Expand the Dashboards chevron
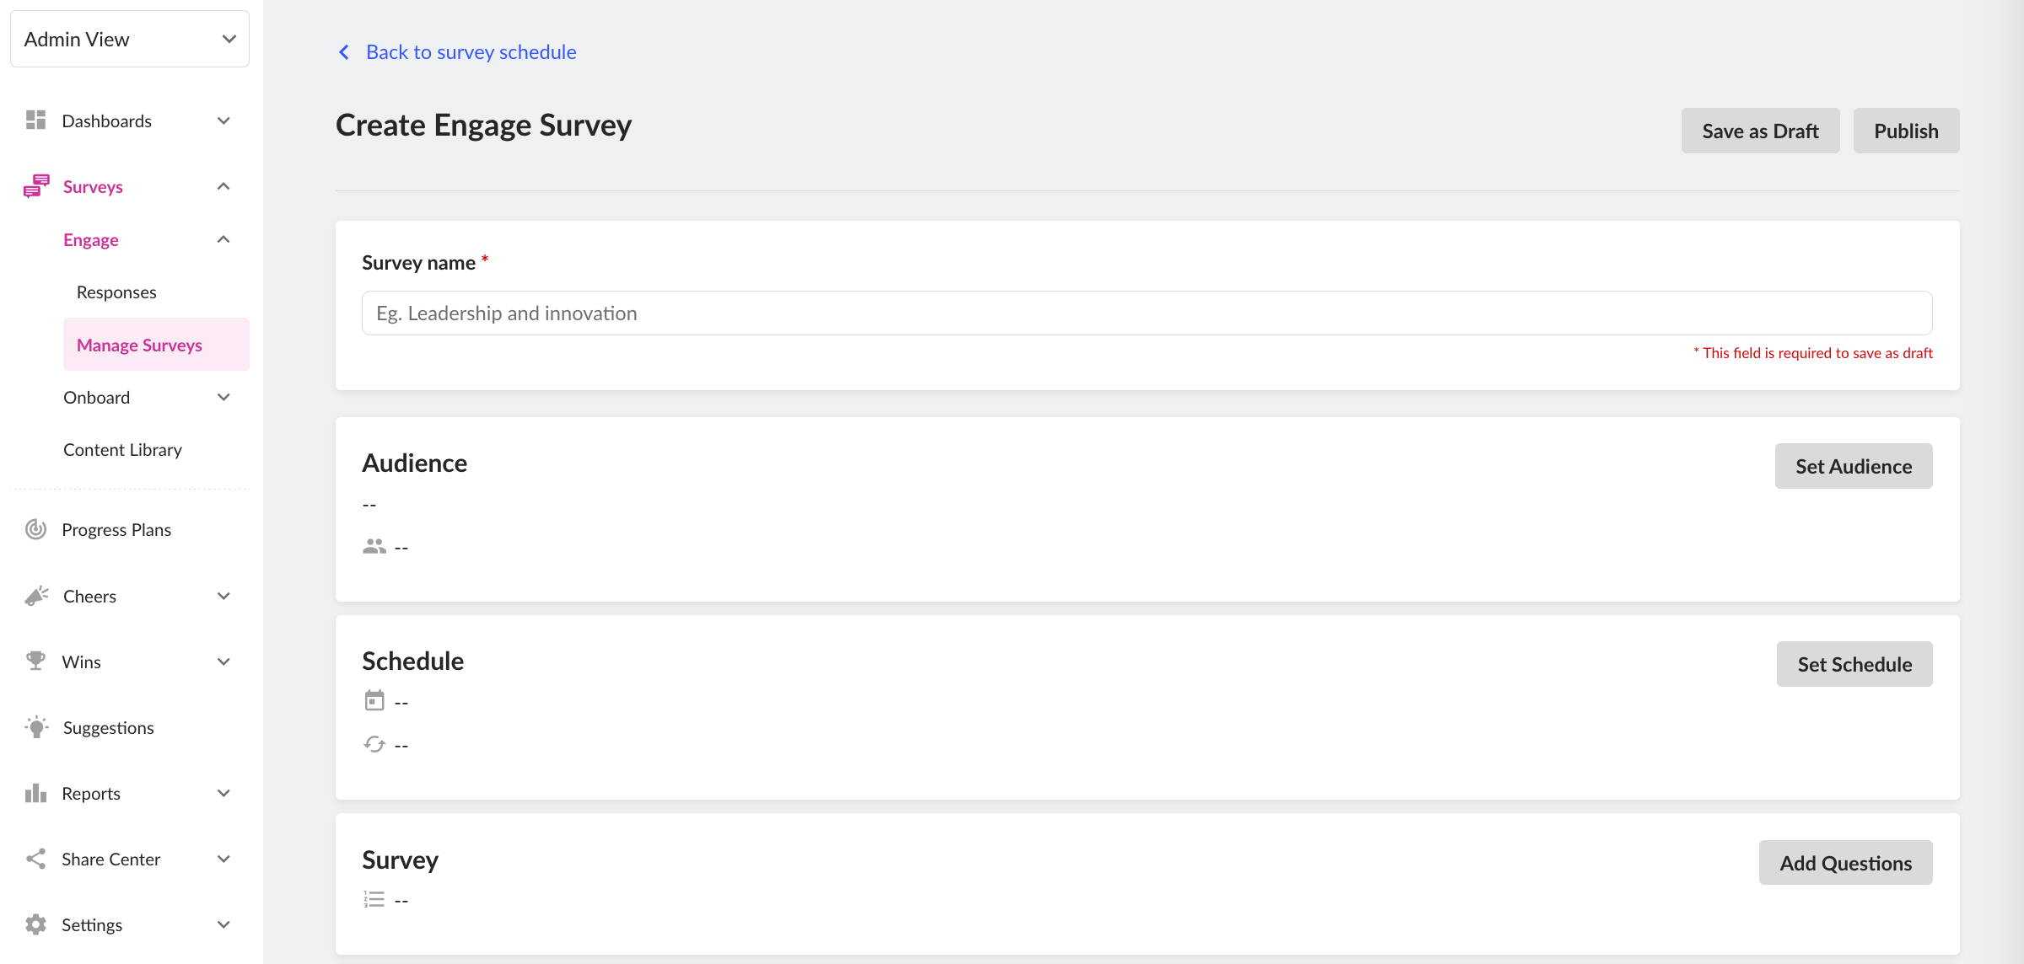This screenshot has height=964, width=2024. [223, 121]
